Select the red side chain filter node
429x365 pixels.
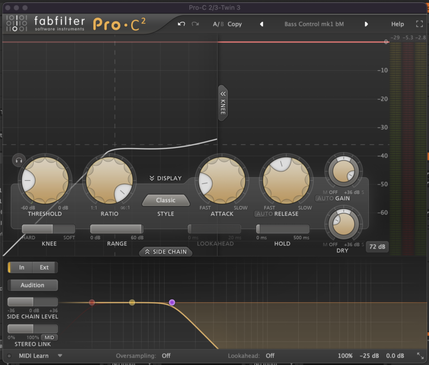(x=92, y=302)
